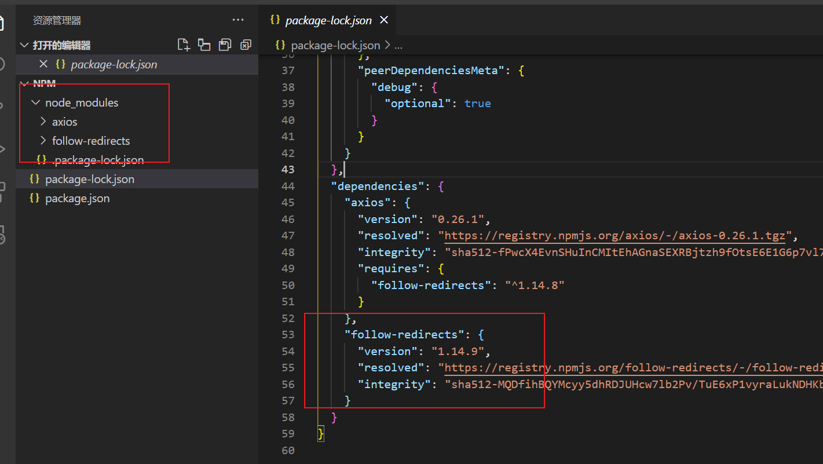
Task: Click the X on the package-lock.json editor tab
Action: (x=383, y=20)
